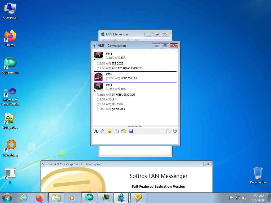
Task: Show hidden tray icons arrow
Action: coord(225,198)
